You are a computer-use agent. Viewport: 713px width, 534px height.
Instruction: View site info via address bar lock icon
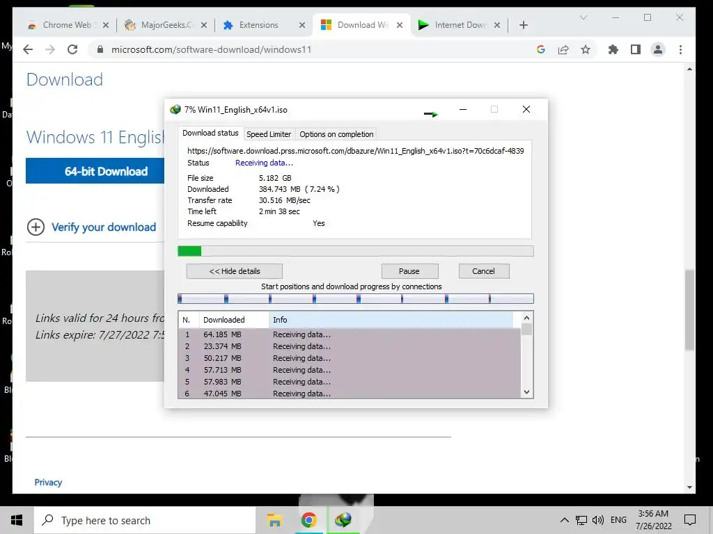pyautogui.click(x=100, y=49)
